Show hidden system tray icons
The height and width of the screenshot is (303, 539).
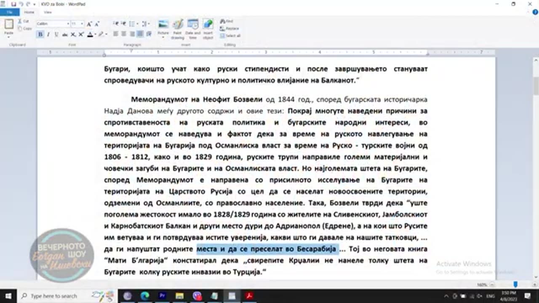pyautogui.click(x=447, y=296)
